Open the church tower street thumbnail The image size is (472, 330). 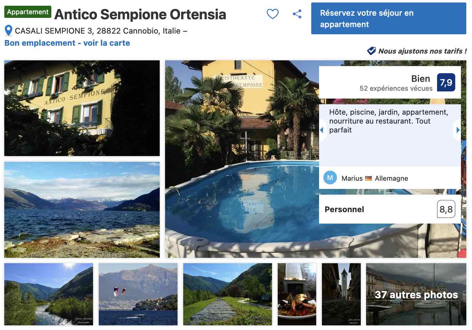click(x=341, y=294)
